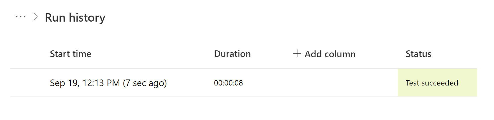This screenshot has width=494, height=120.
Task: Click the "(7 sec ago)" relative time
Action: click(145, 83)
